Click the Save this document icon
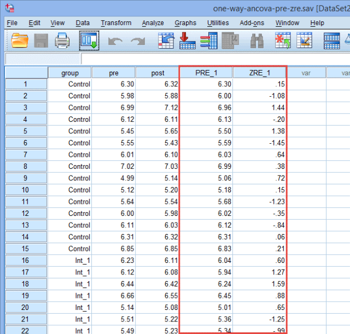Image resolution: width=350 pixels, height=334 pixels. [x=42, y=40]
